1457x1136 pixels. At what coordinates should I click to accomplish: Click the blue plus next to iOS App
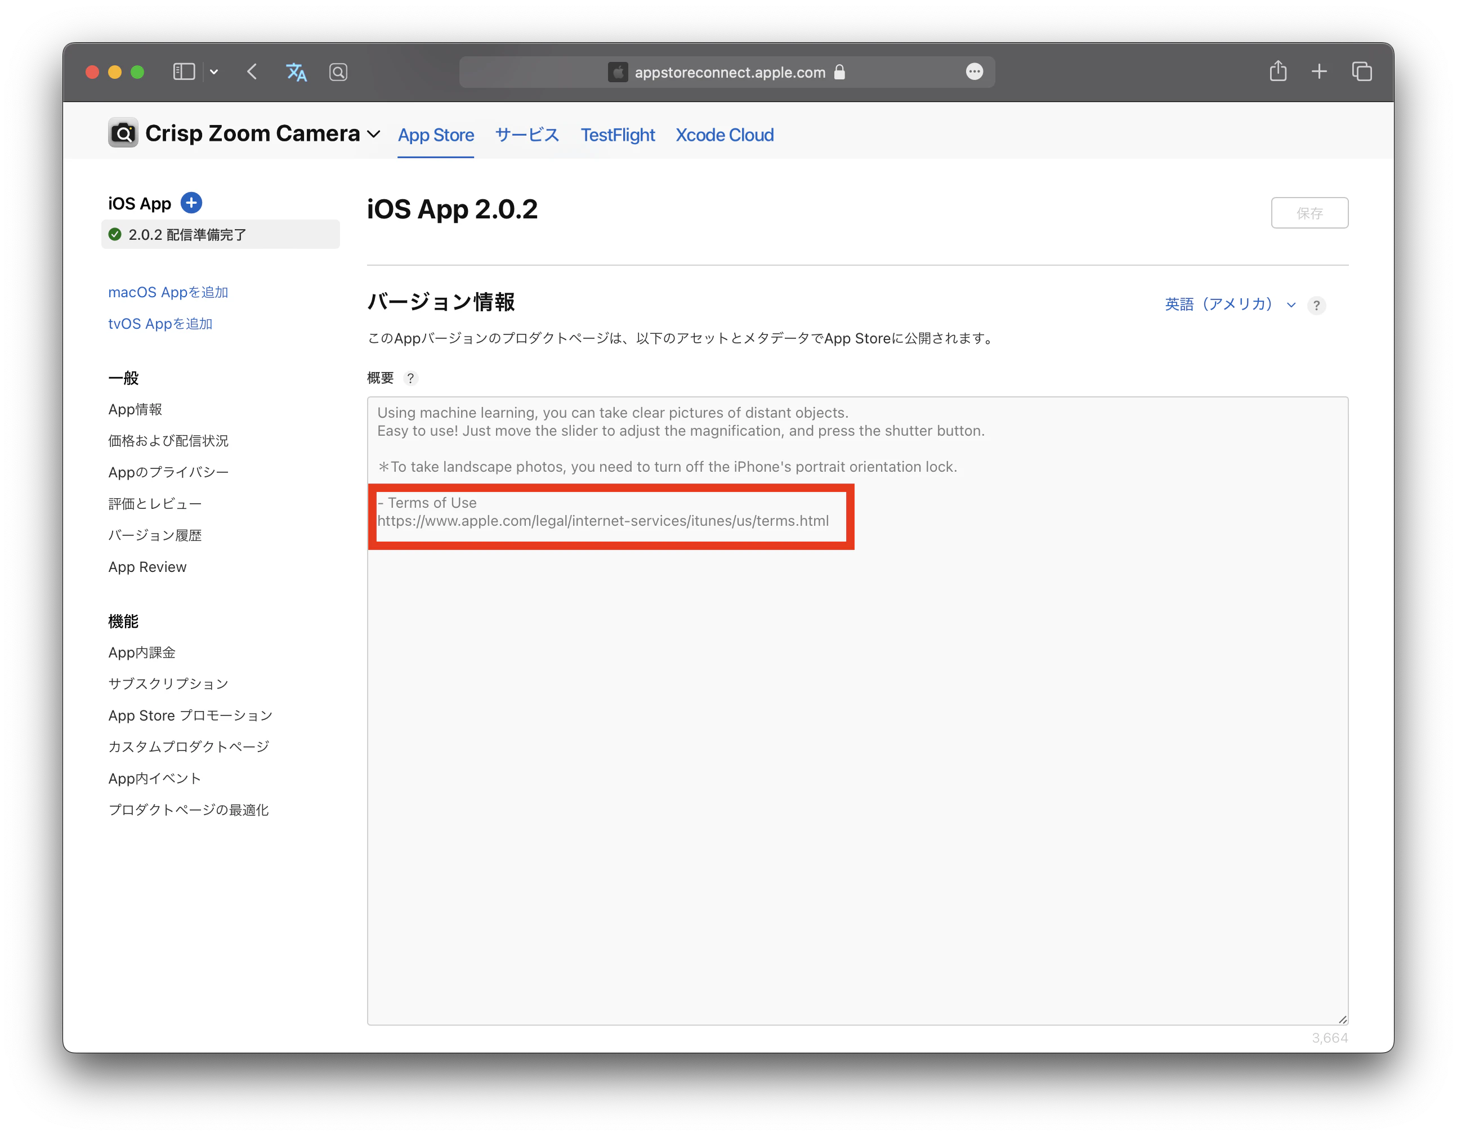click(191, 203)
